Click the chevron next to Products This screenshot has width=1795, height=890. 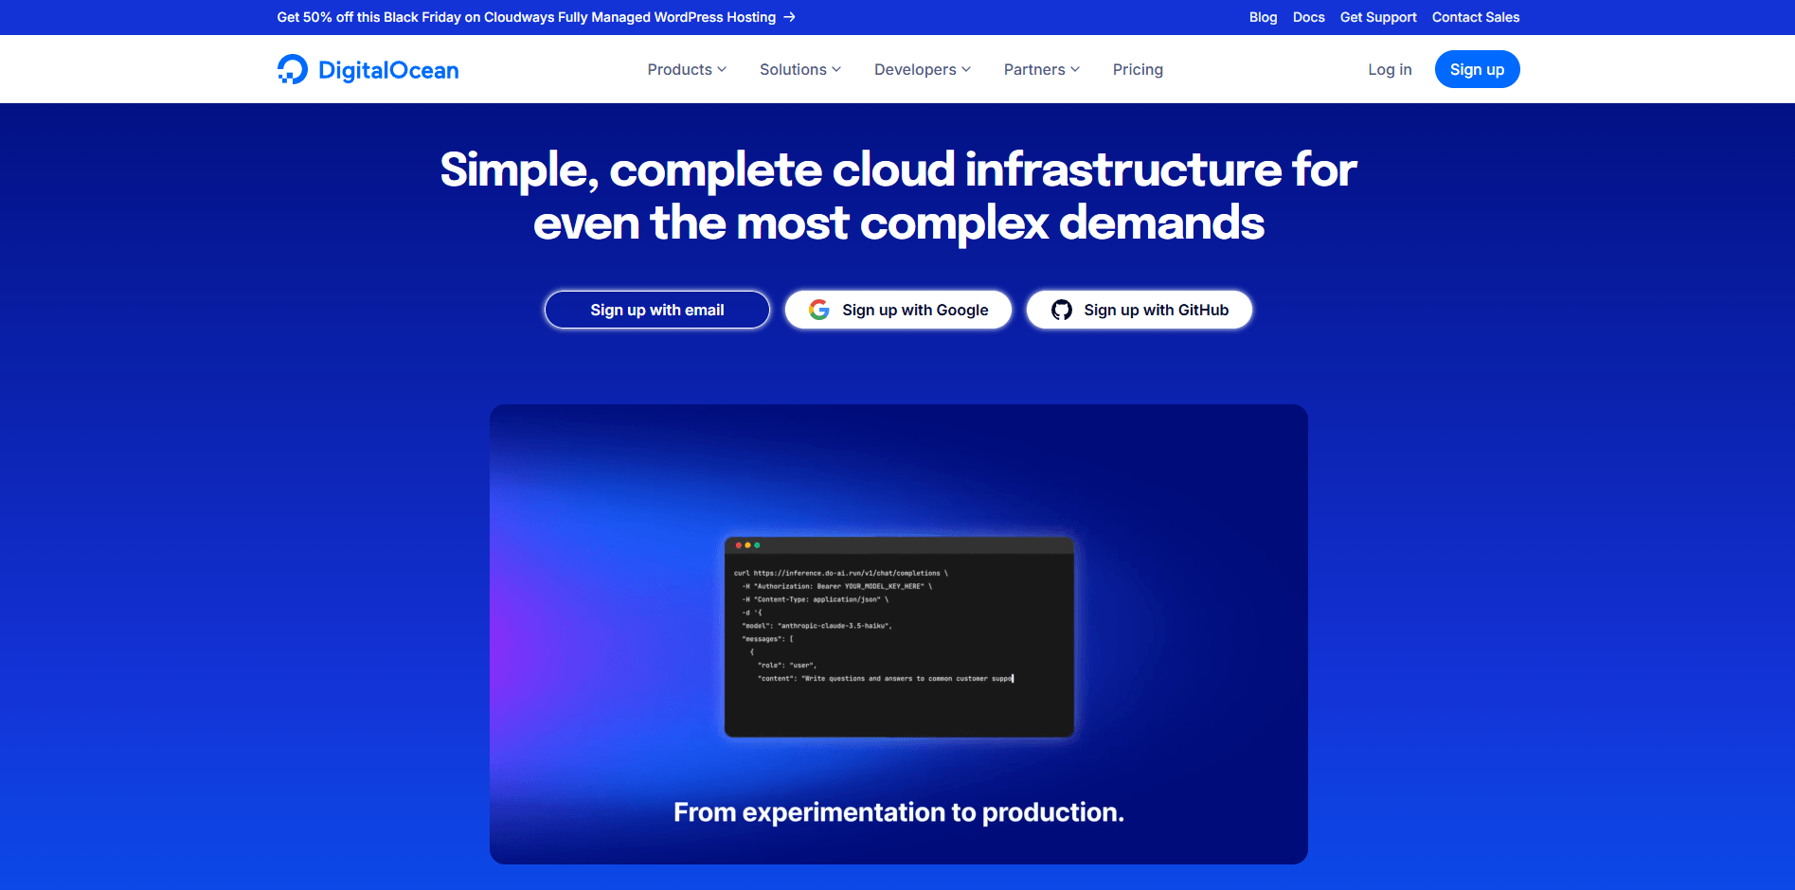pyautogui.click(x=722, y=69)
